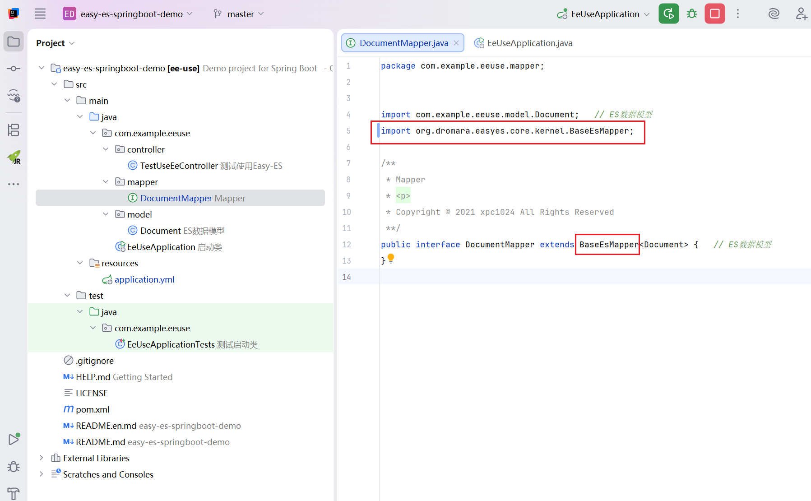Image resolution: width=811 pixels, height=501 pixels.
Task: Debug EeUseApplication bug icon
Action: (692, 14)
